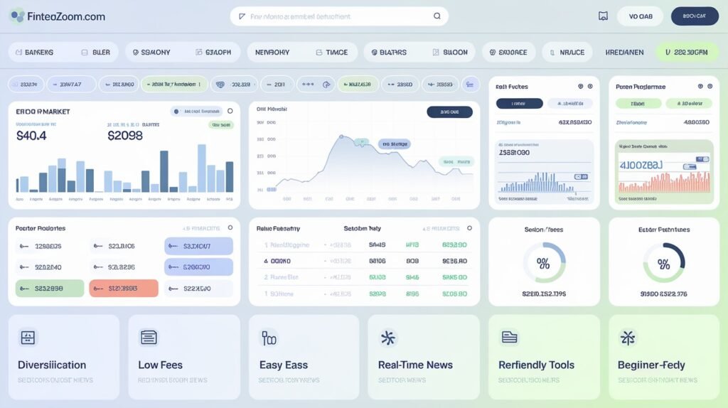728x408 pixels.
Task: Select the 30W7A7 filter chip
Action: pos(72,85)
